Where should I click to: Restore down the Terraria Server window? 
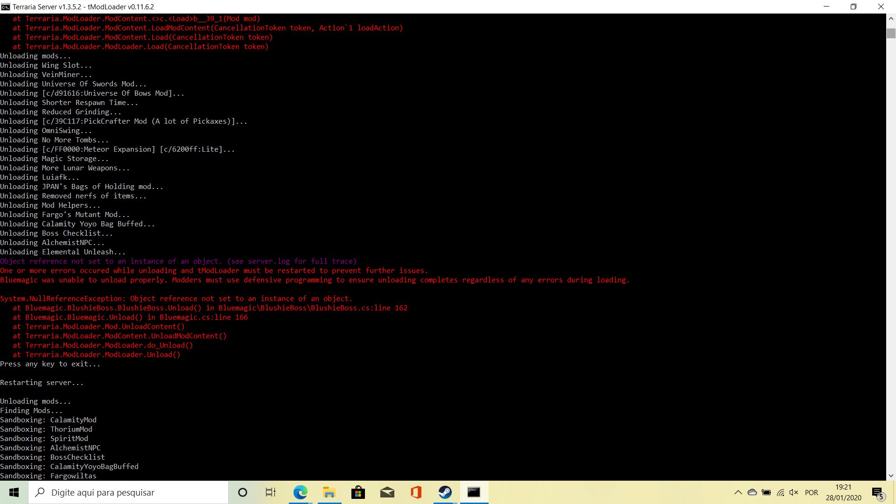[854, 7]
